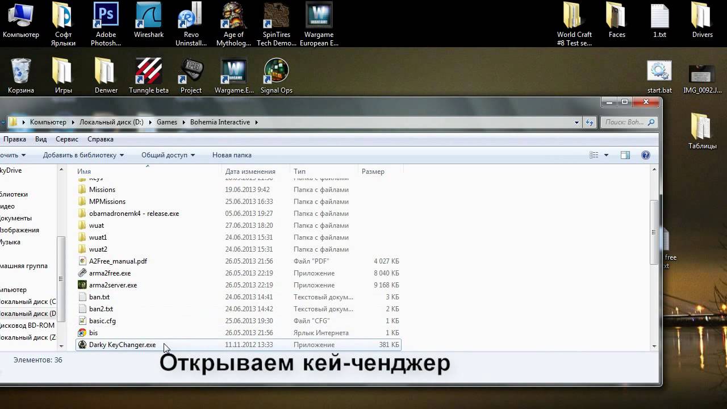
Task: Open Explorer help question-mark icon
Action: (645, 155)
